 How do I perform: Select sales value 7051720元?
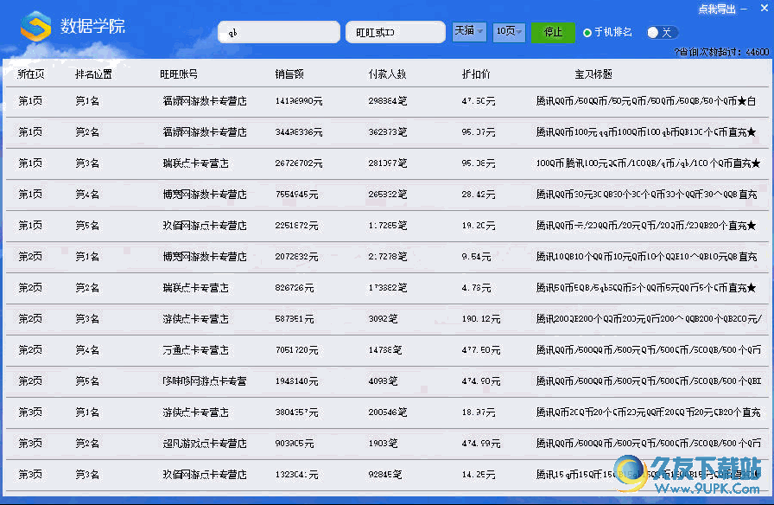coord(296,350)
